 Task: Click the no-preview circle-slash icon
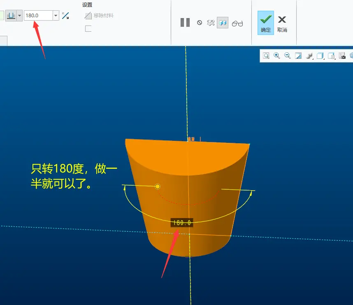click(200, 23)
